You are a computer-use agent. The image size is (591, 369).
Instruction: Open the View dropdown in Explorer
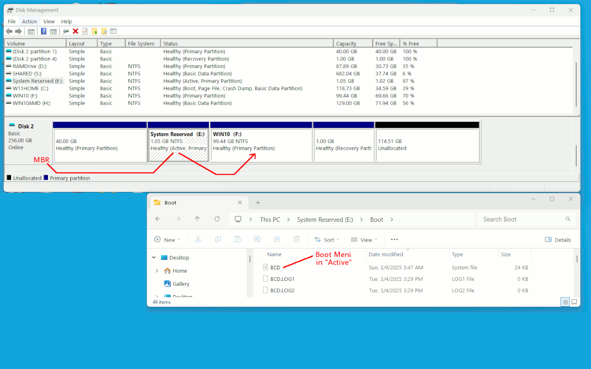pyautogui.click(x=364, y=239)
